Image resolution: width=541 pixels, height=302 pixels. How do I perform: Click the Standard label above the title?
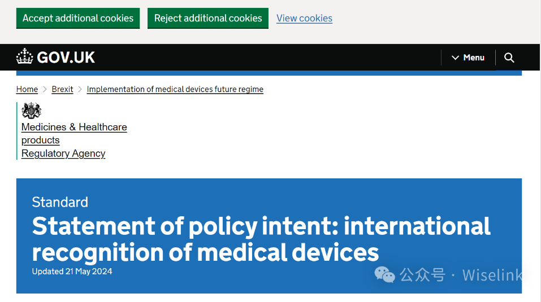[60, 202]
